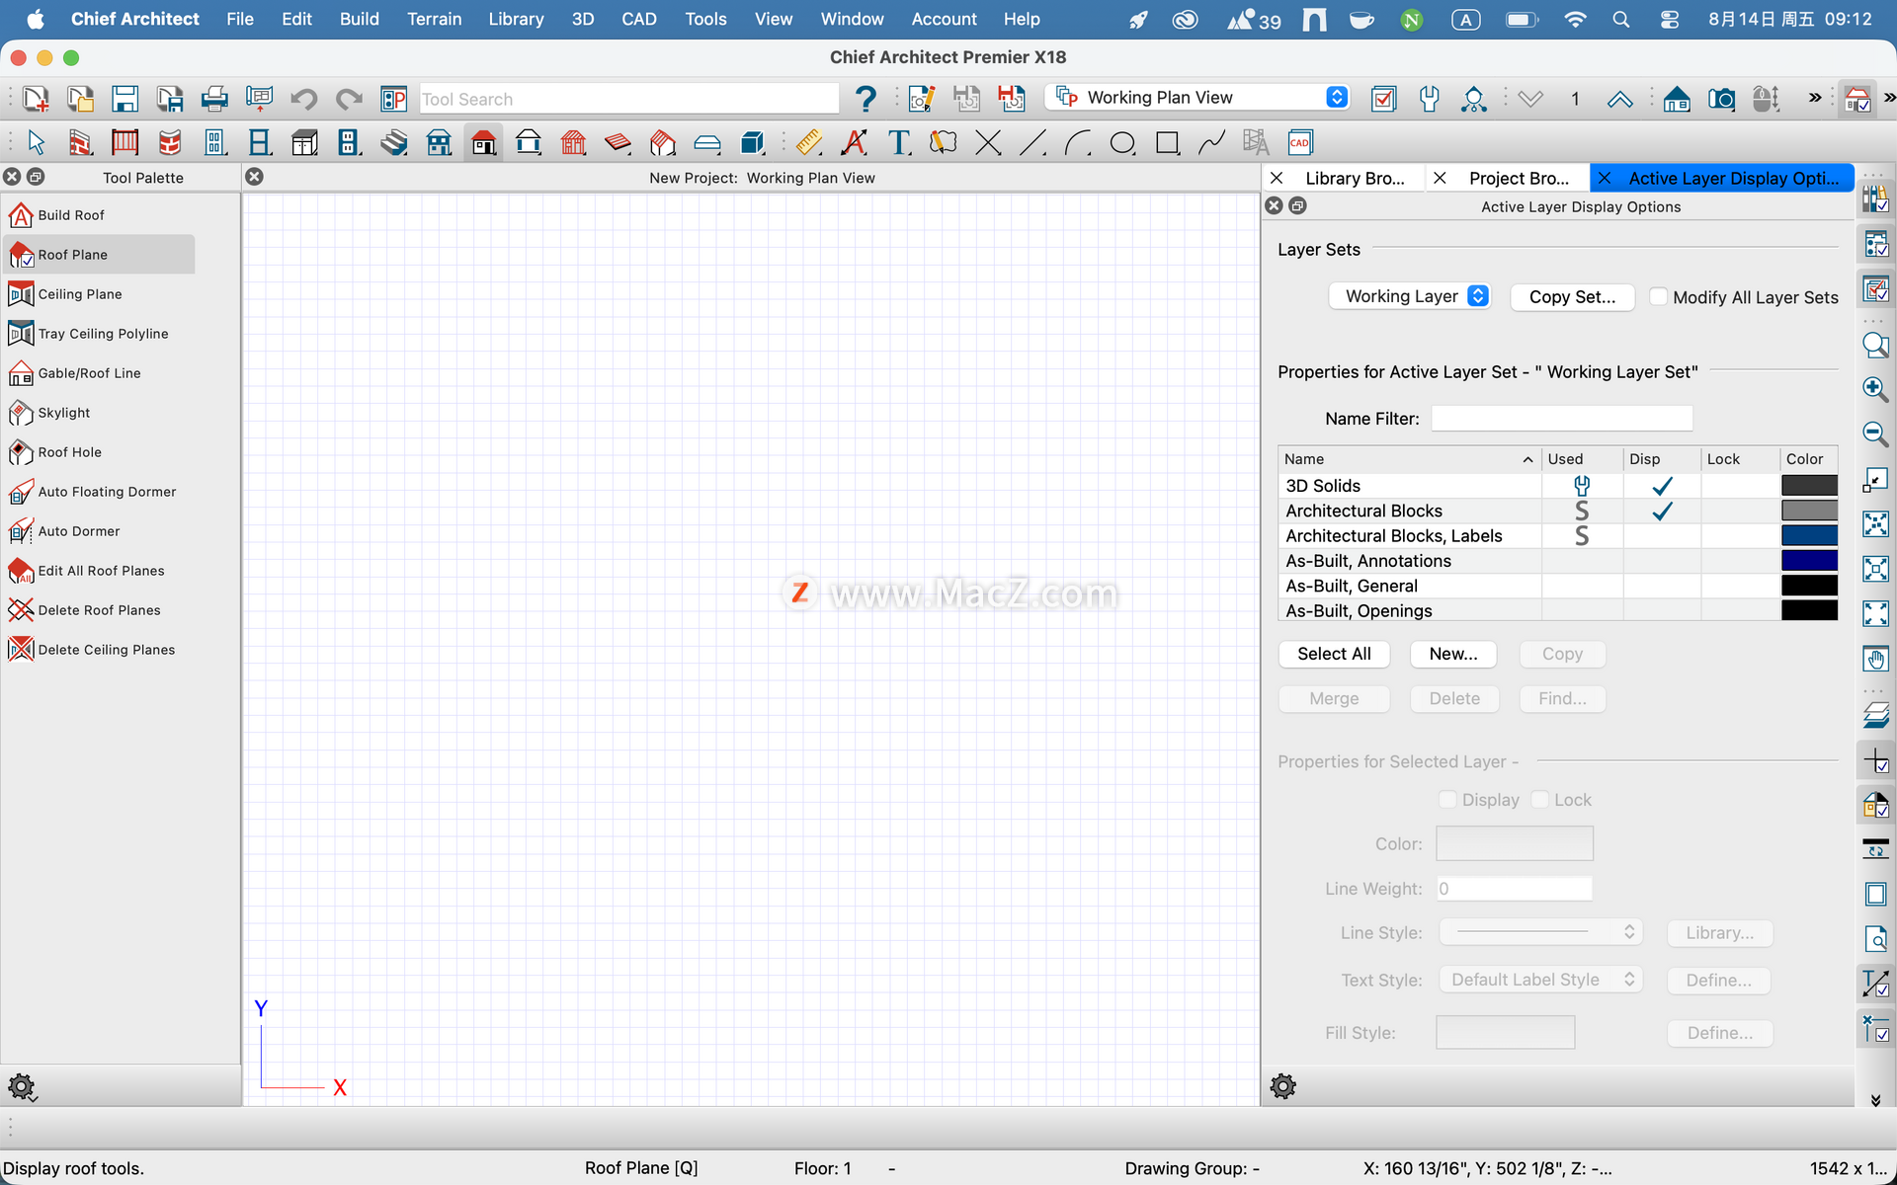
Task: Click the Print icon
Action: pyautogui.click(x=214, y=99)
